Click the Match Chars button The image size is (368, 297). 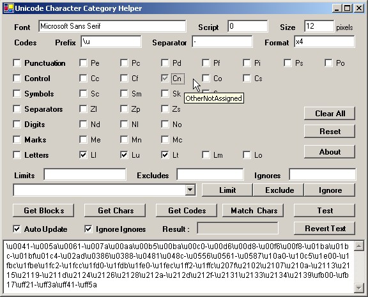[x=253, y=210]
